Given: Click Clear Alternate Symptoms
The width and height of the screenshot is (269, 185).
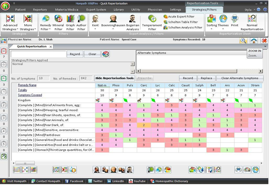Looking at the screenshot, I should (240, 78).
